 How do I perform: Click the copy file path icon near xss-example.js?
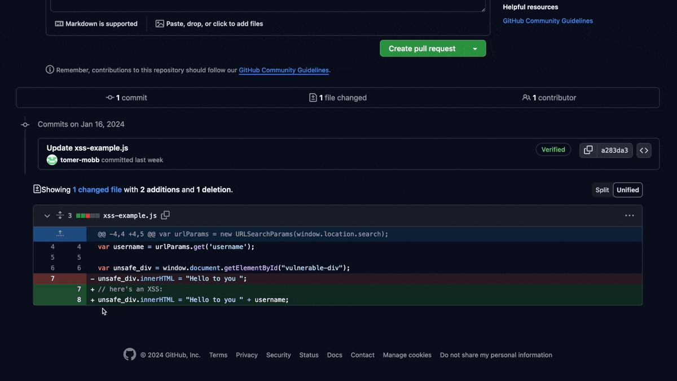tap(165, 216)
